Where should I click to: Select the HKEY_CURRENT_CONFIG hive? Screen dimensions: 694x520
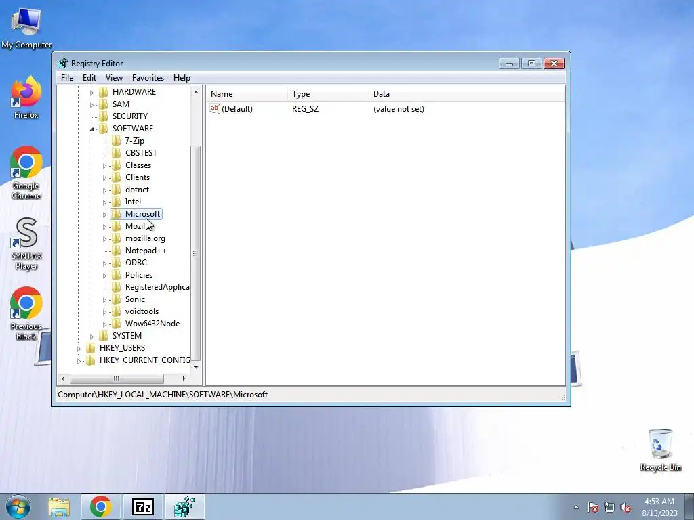coord(144,360)
